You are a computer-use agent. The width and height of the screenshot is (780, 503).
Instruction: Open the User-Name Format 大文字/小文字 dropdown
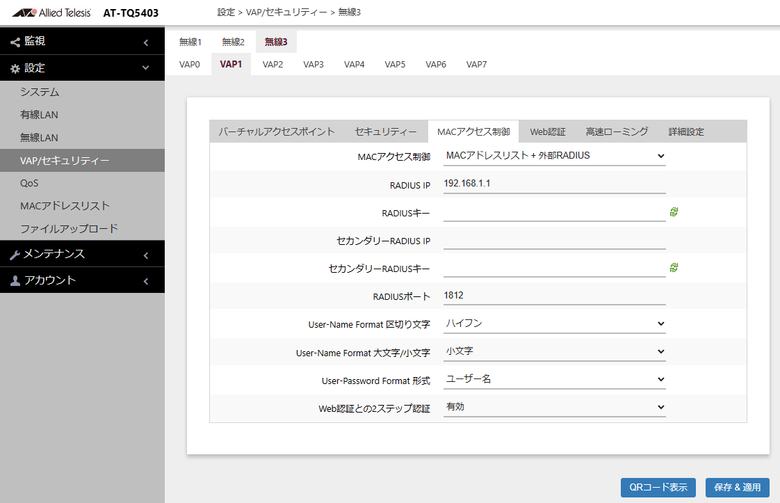pyautogui.click(x=554, y=351)
